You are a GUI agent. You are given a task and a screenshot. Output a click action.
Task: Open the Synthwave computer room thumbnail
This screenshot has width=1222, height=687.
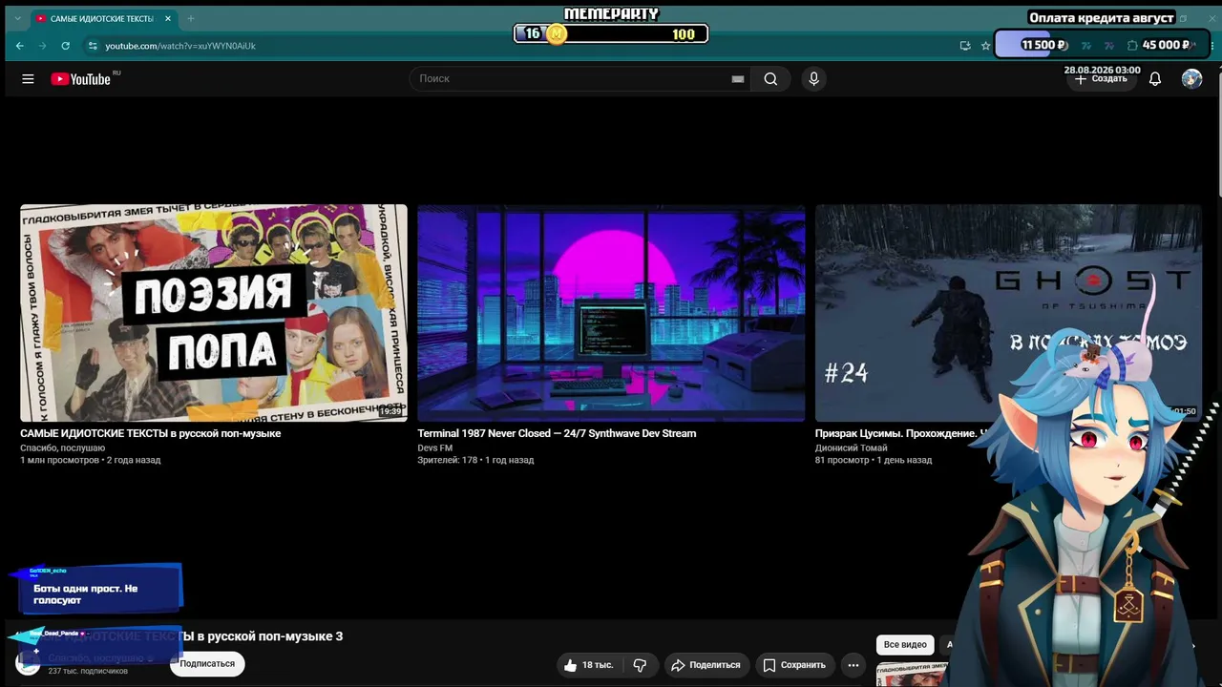[x=611, y=313]
